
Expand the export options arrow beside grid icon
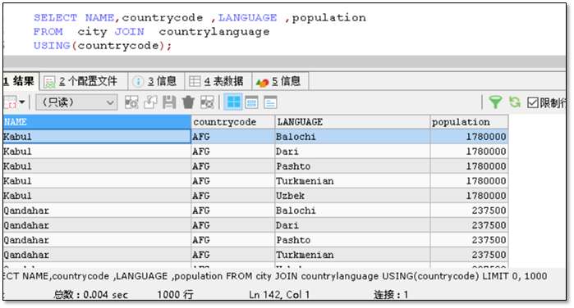click(x=22, y=102)
